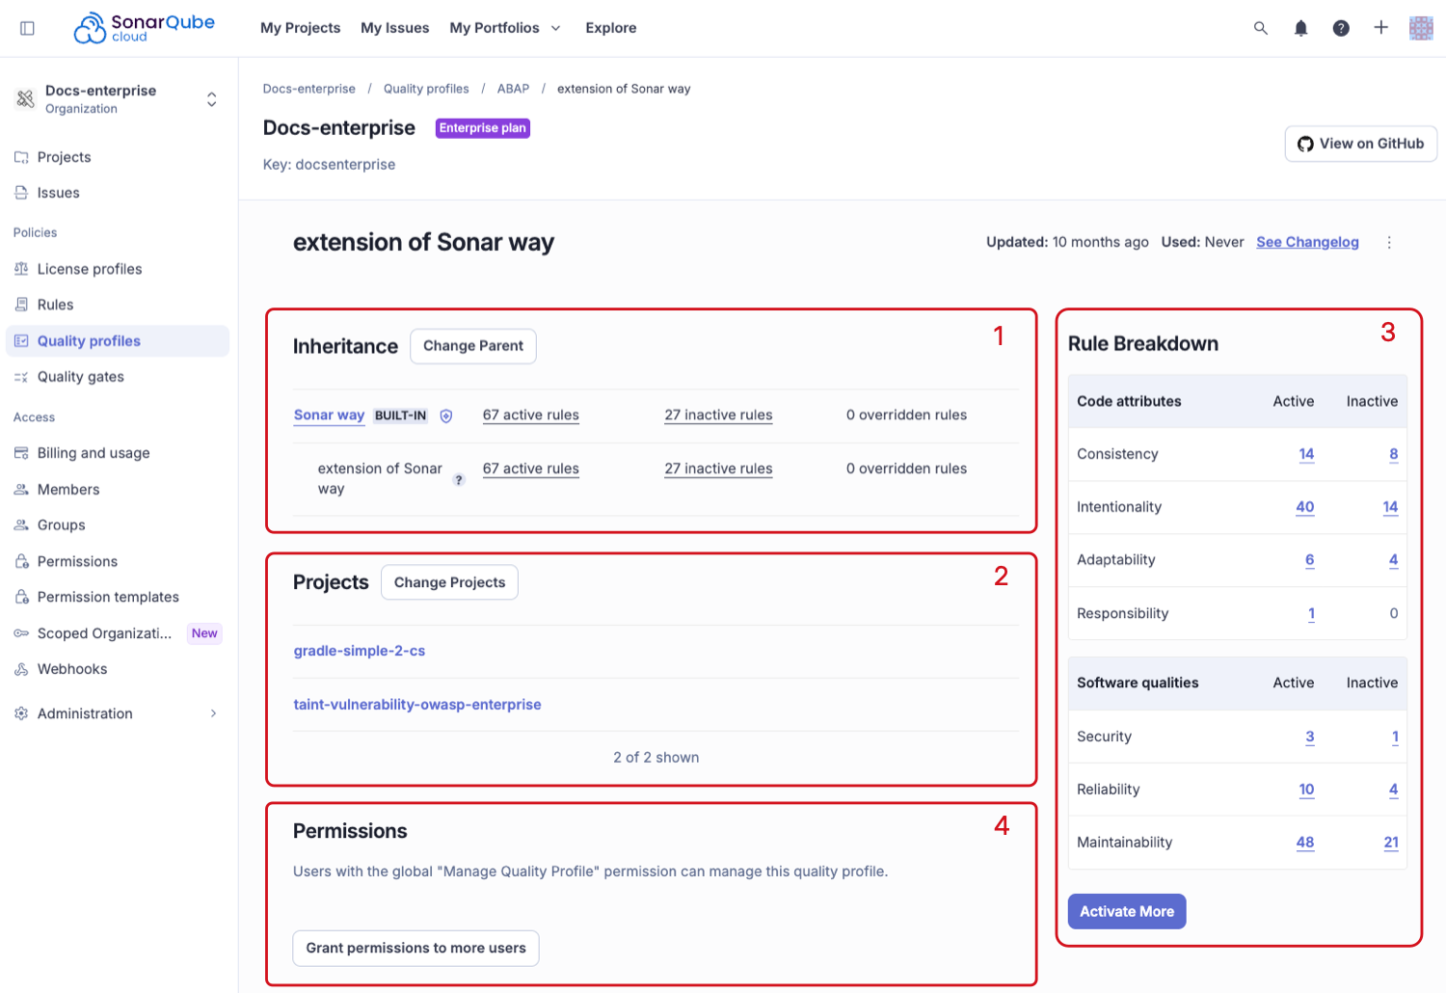This screenshot has width=1446, height=993.
Task: Open the three-dot profile actions menu
Action: pos(1389,243)
